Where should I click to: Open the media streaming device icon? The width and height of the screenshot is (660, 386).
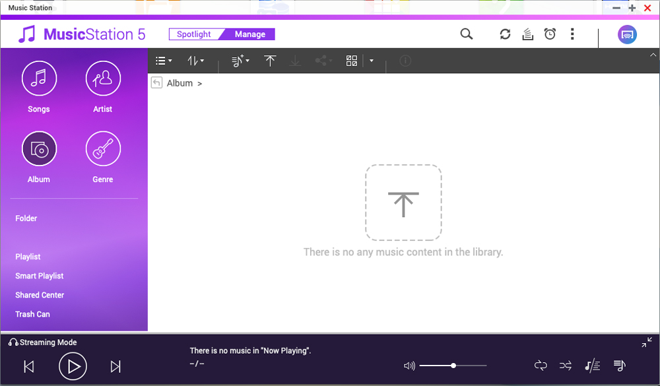[x=627, y=34]
